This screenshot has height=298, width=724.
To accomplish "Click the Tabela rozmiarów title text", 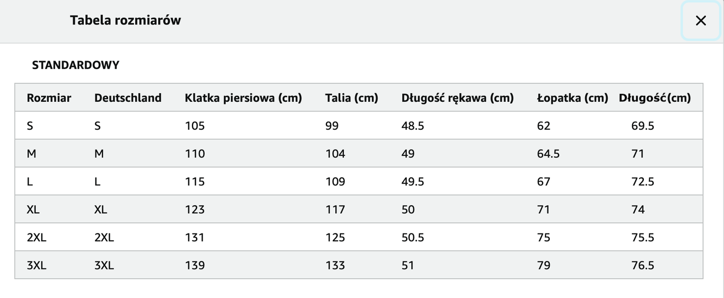I will 125,20.
